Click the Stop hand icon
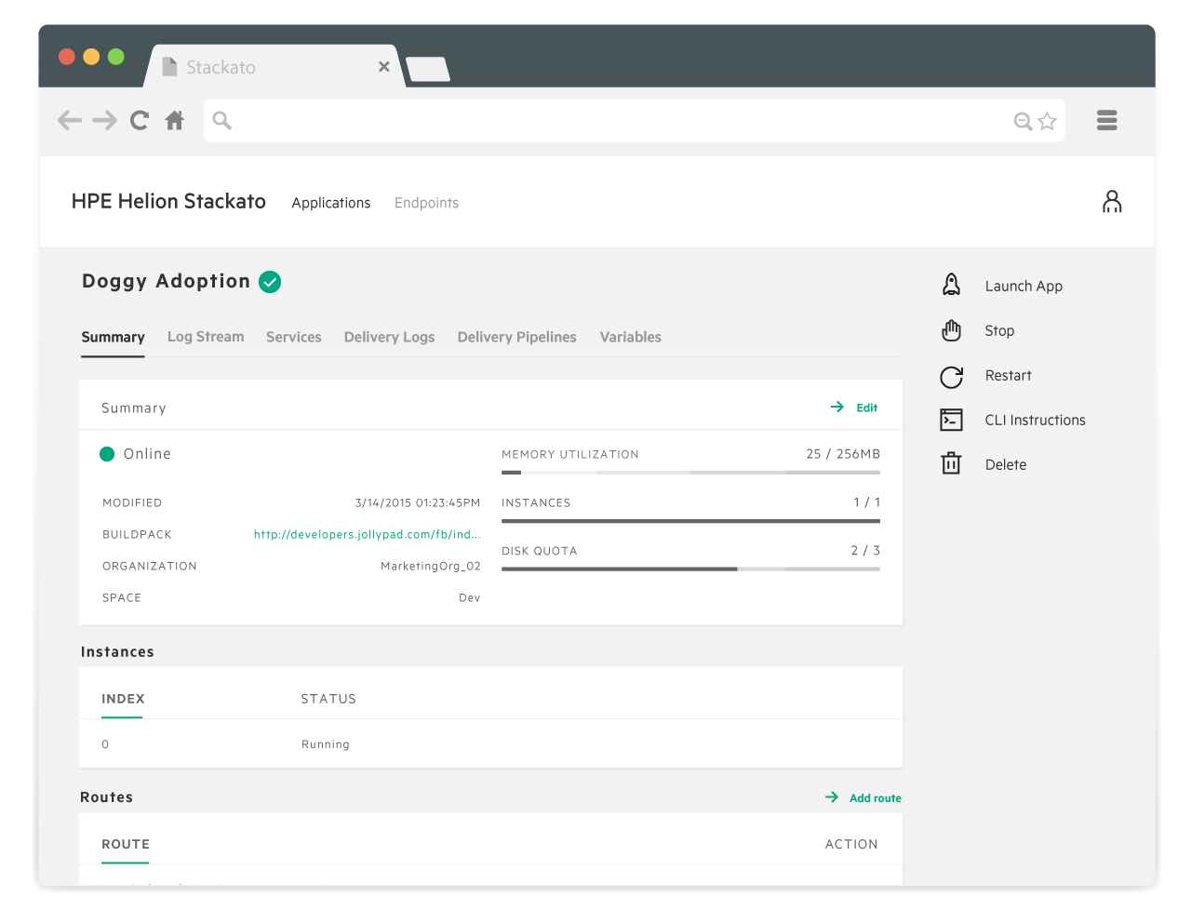The width and height of the screenshot is (1191, 923). click(951, 330)
